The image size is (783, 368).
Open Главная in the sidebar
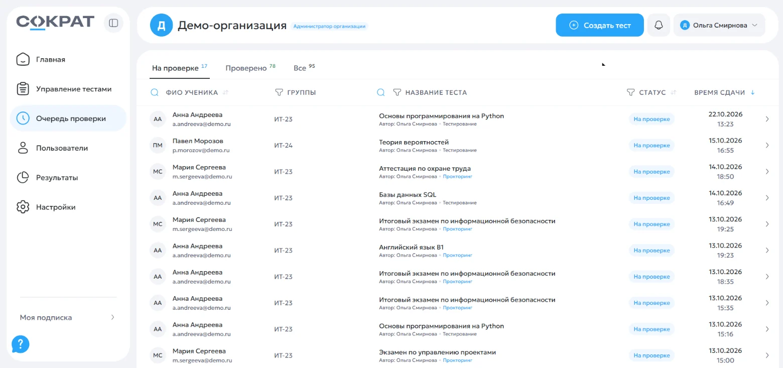tap(68, 59)
